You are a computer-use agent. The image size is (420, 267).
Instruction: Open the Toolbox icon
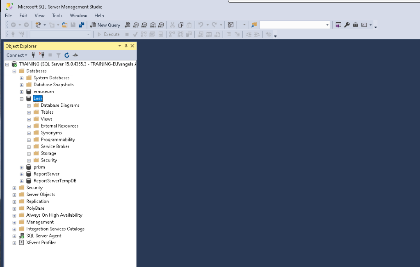[356, 25]
